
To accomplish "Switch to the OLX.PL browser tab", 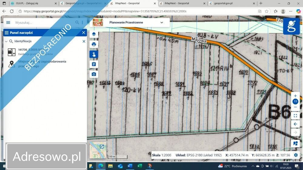I will pos(33,3).
